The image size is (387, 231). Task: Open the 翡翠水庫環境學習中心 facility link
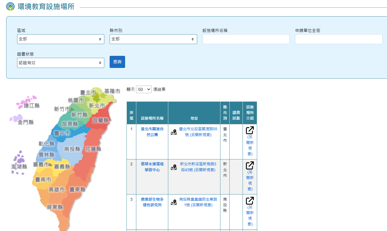coord(152,167)
